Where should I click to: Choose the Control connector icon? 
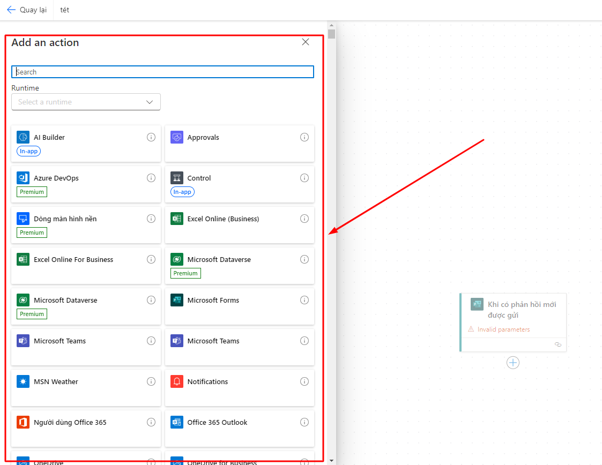click(176, 178)
